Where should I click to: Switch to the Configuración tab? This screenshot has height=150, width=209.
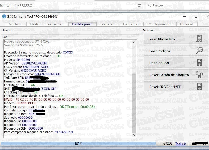click(159, 24)
